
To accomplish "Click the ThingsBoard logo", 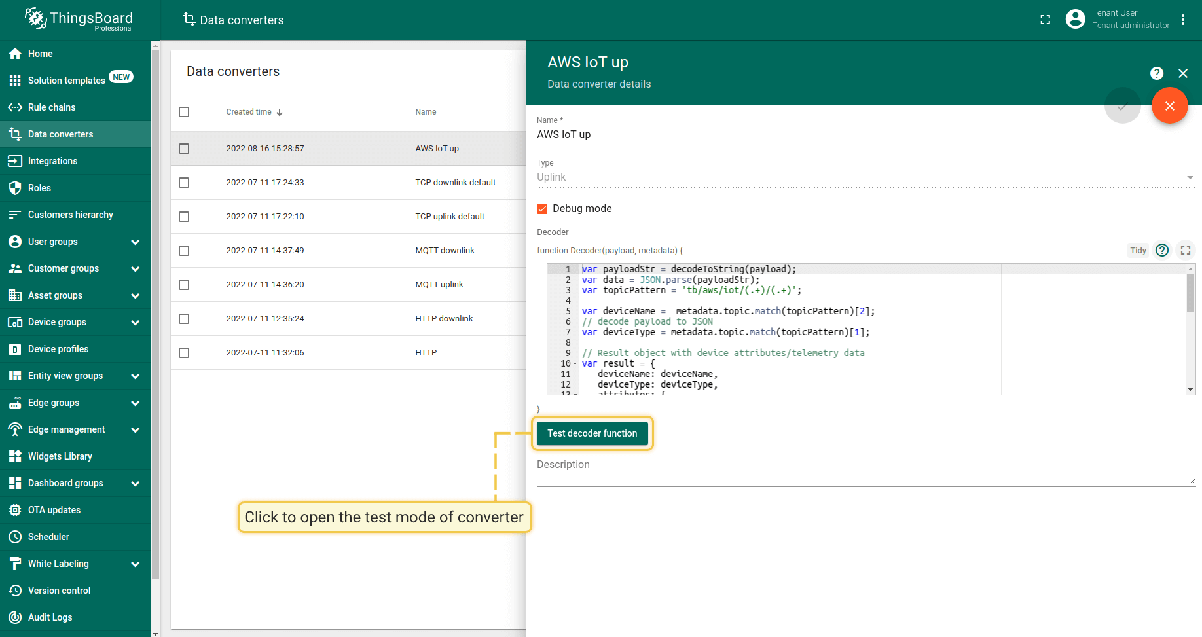I will pos(79,19).
